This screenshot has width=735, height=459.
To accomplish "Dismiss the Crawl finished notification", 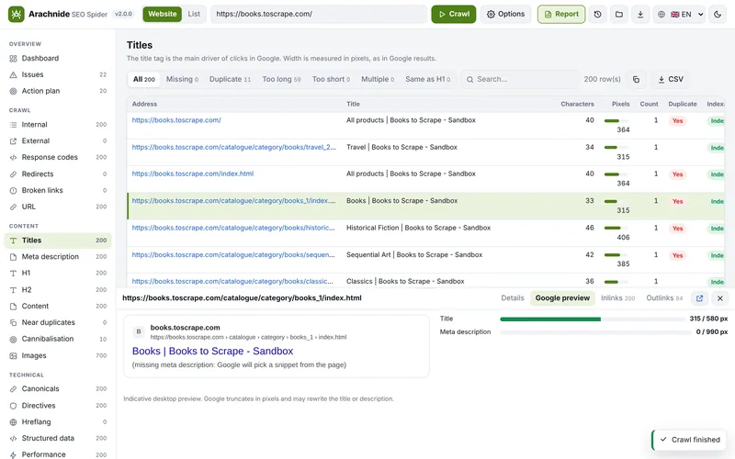I will pos(691,440).
